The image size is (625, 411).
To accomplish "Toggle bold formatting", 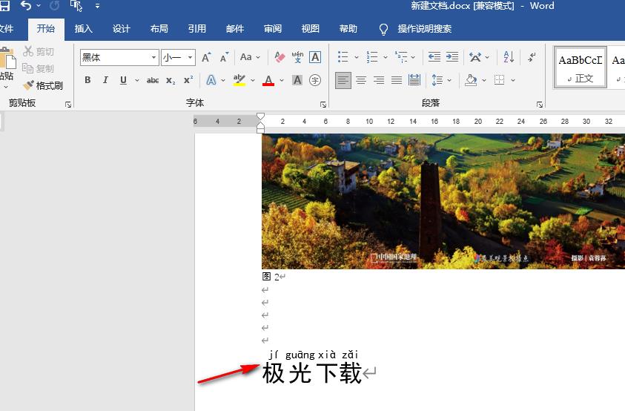I will tap(87, 80).
